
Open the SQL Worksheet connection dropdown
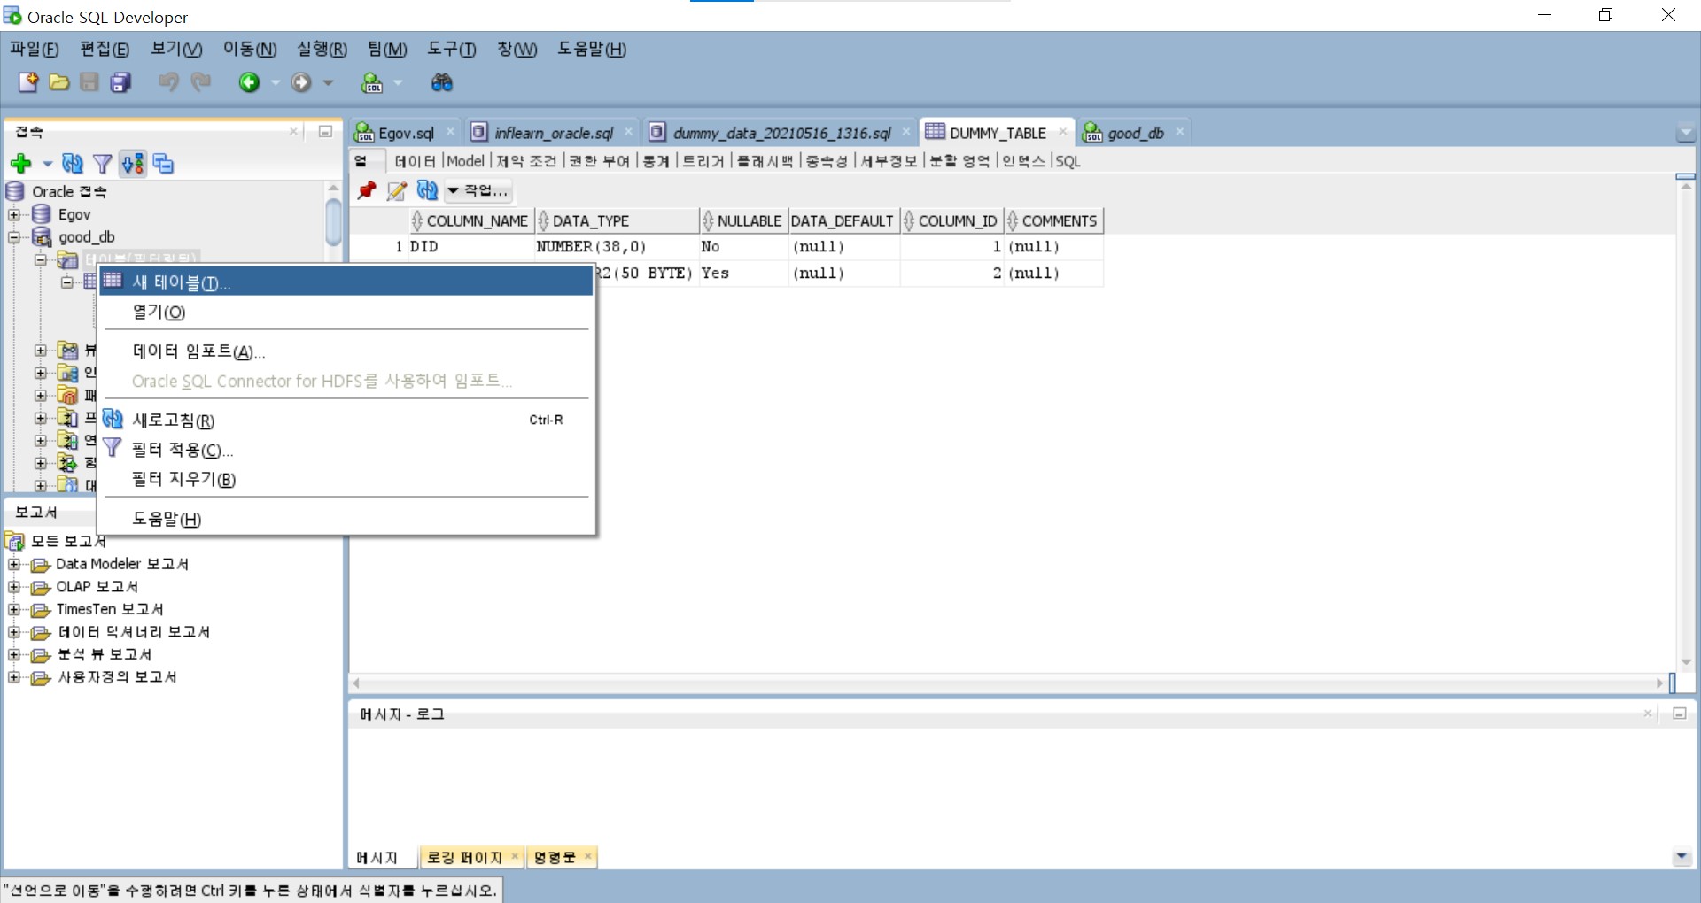pyautogui.click(x=398, y=83)
